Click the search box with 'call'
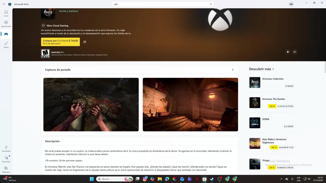Image resolution: width=326 pixels, height=183 pixels. 163,4
